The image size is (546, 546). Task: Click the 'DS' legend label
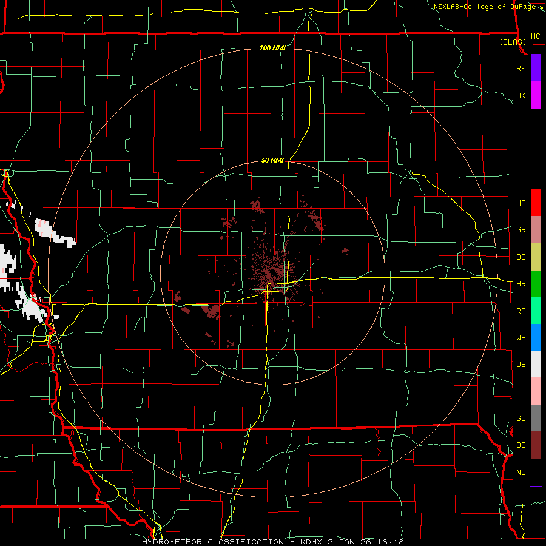tap(521, 365)
